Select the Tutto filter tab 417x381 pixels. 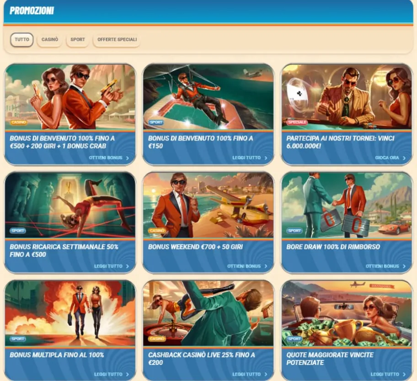click(22, 40)
